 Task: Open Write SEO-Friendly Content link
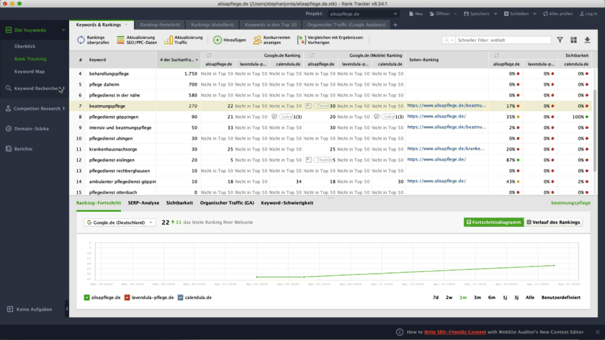(455, 332)
